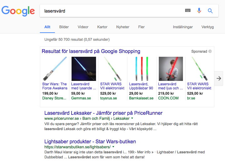Start voice search with microphone icon
The width and height of the screenshot is (225, 164).
[x=199, y=11]
